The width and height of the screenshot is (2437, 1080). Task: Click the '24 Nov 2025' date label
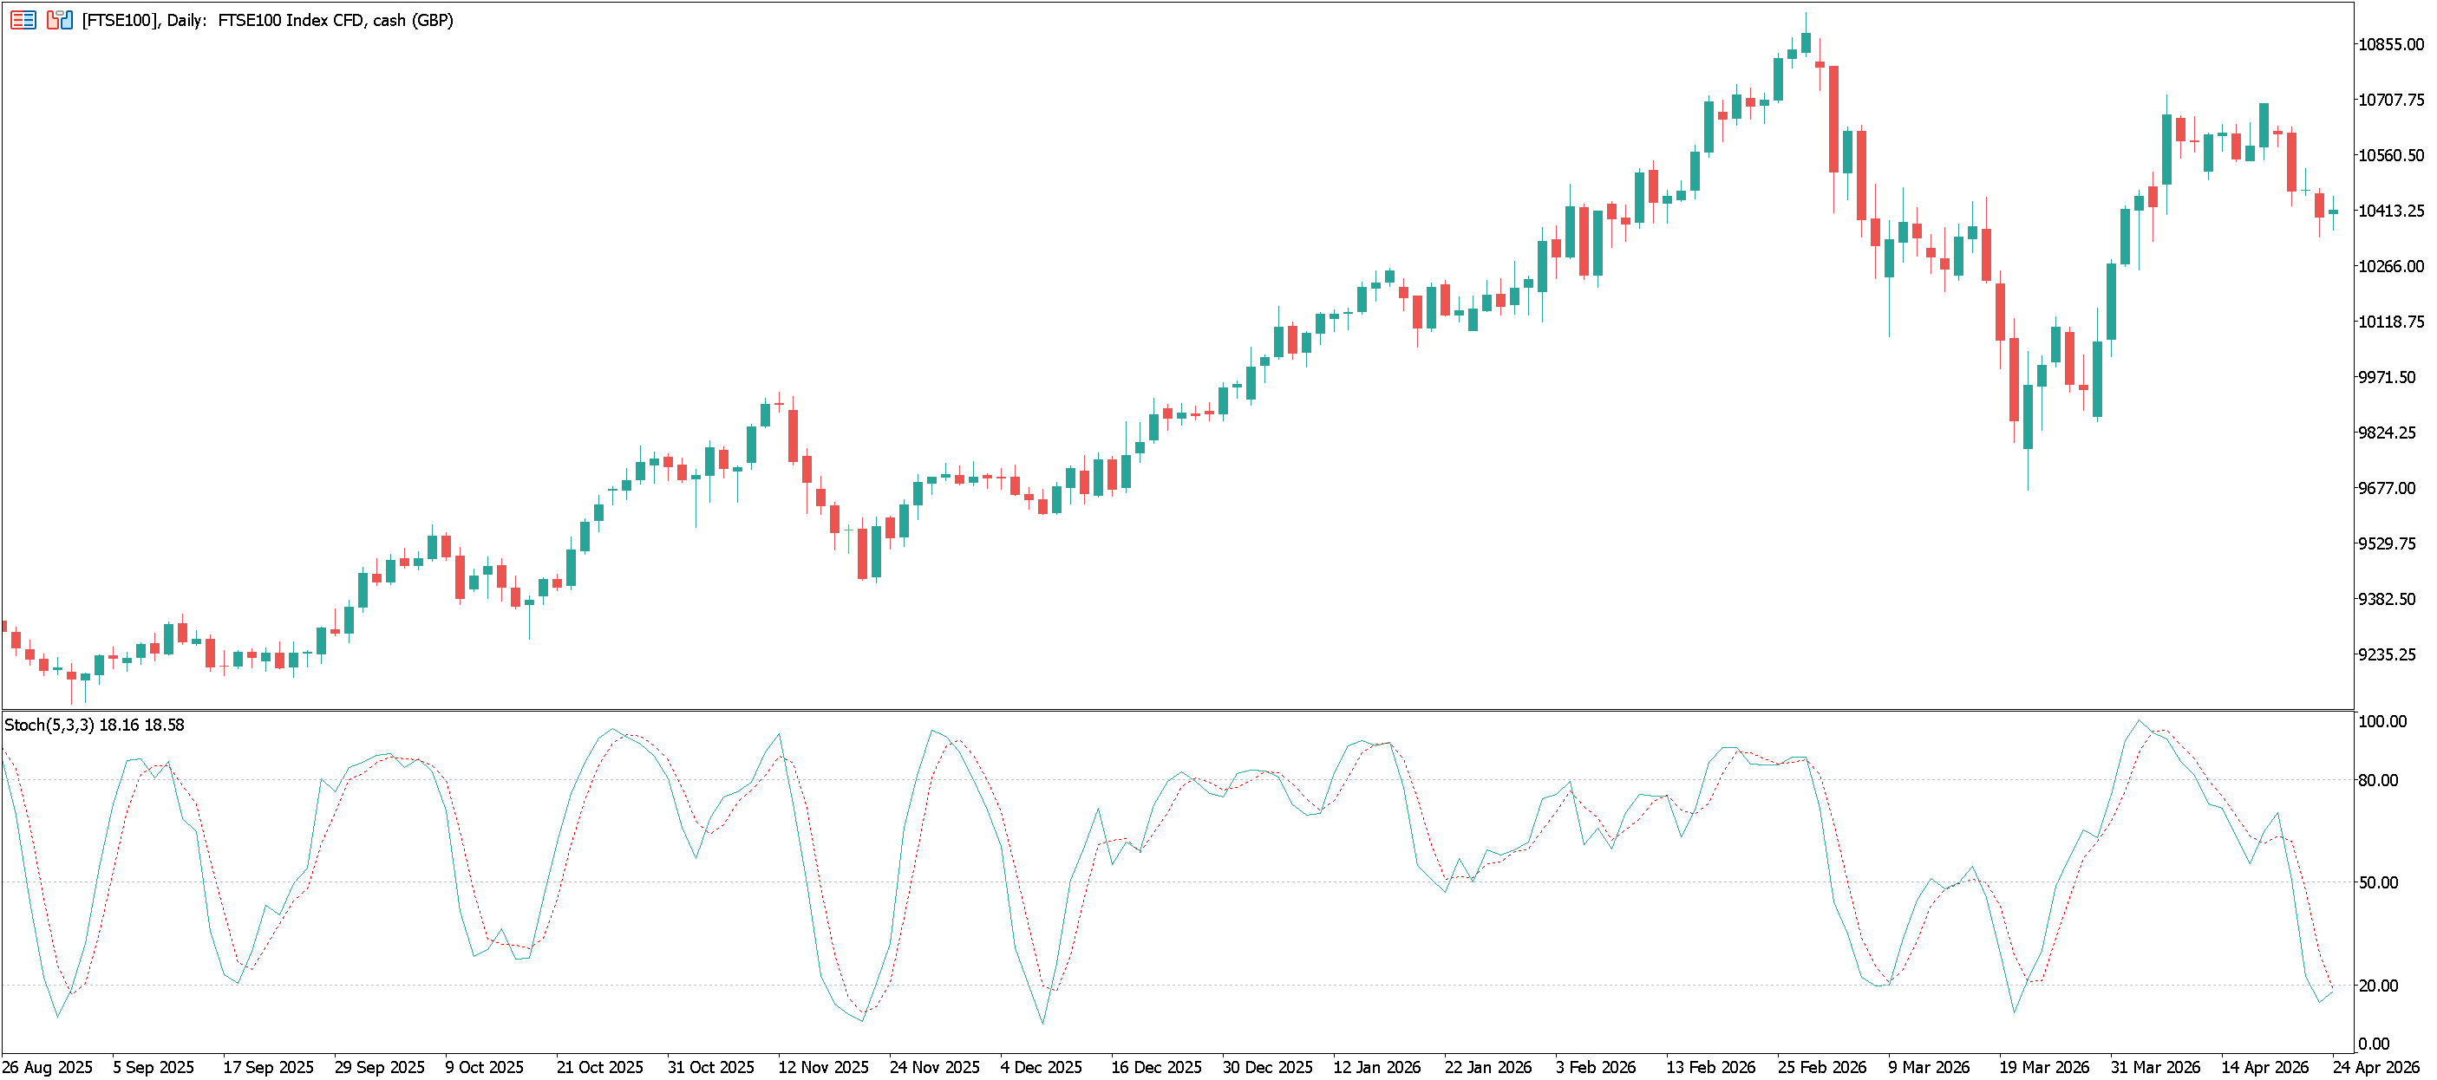tap(935, 1068)
